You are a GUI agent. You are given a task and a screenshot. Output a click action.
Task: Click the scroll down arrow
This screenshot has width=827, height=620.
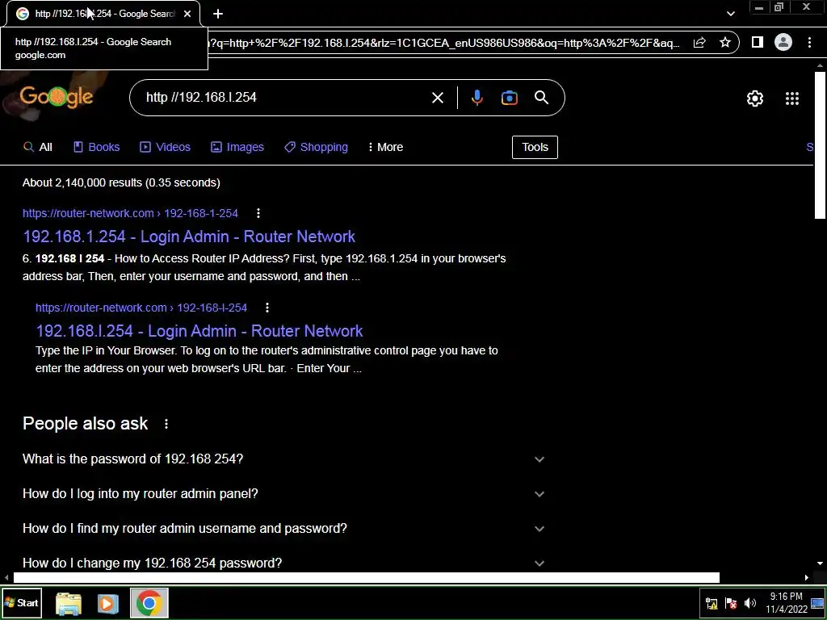[x=820, y=563]
